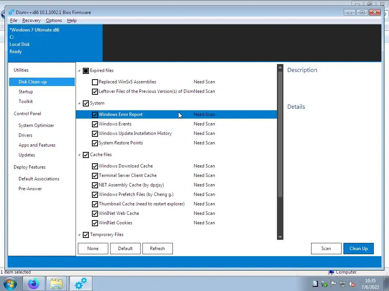
Task: Click the Control Panel sidebar heading
Action: pyautogui.click(x=27, y=114)
